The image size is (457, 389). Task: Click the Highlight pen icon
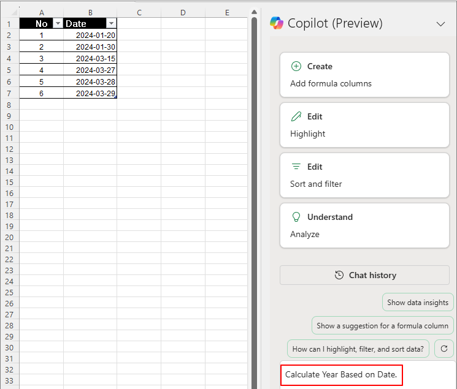(296, 116)
